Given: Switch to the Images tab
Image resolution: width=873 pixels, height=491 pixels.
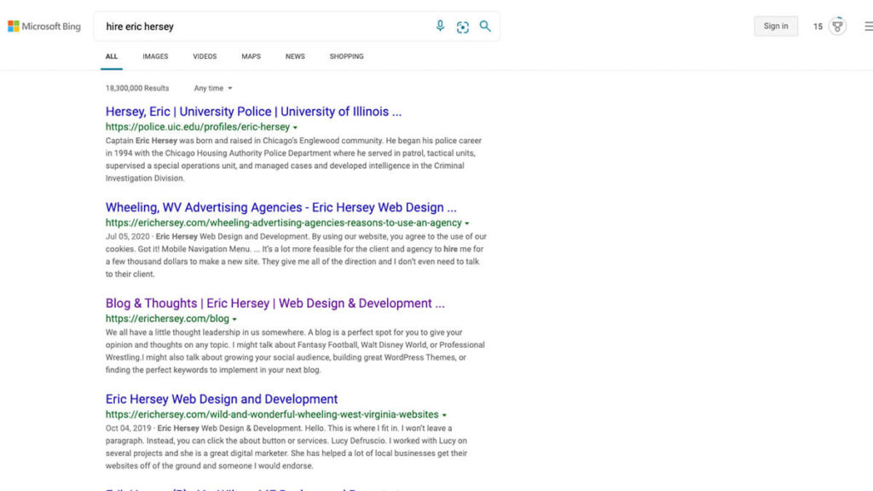Looking at the screenshot, I should point(155,56).
